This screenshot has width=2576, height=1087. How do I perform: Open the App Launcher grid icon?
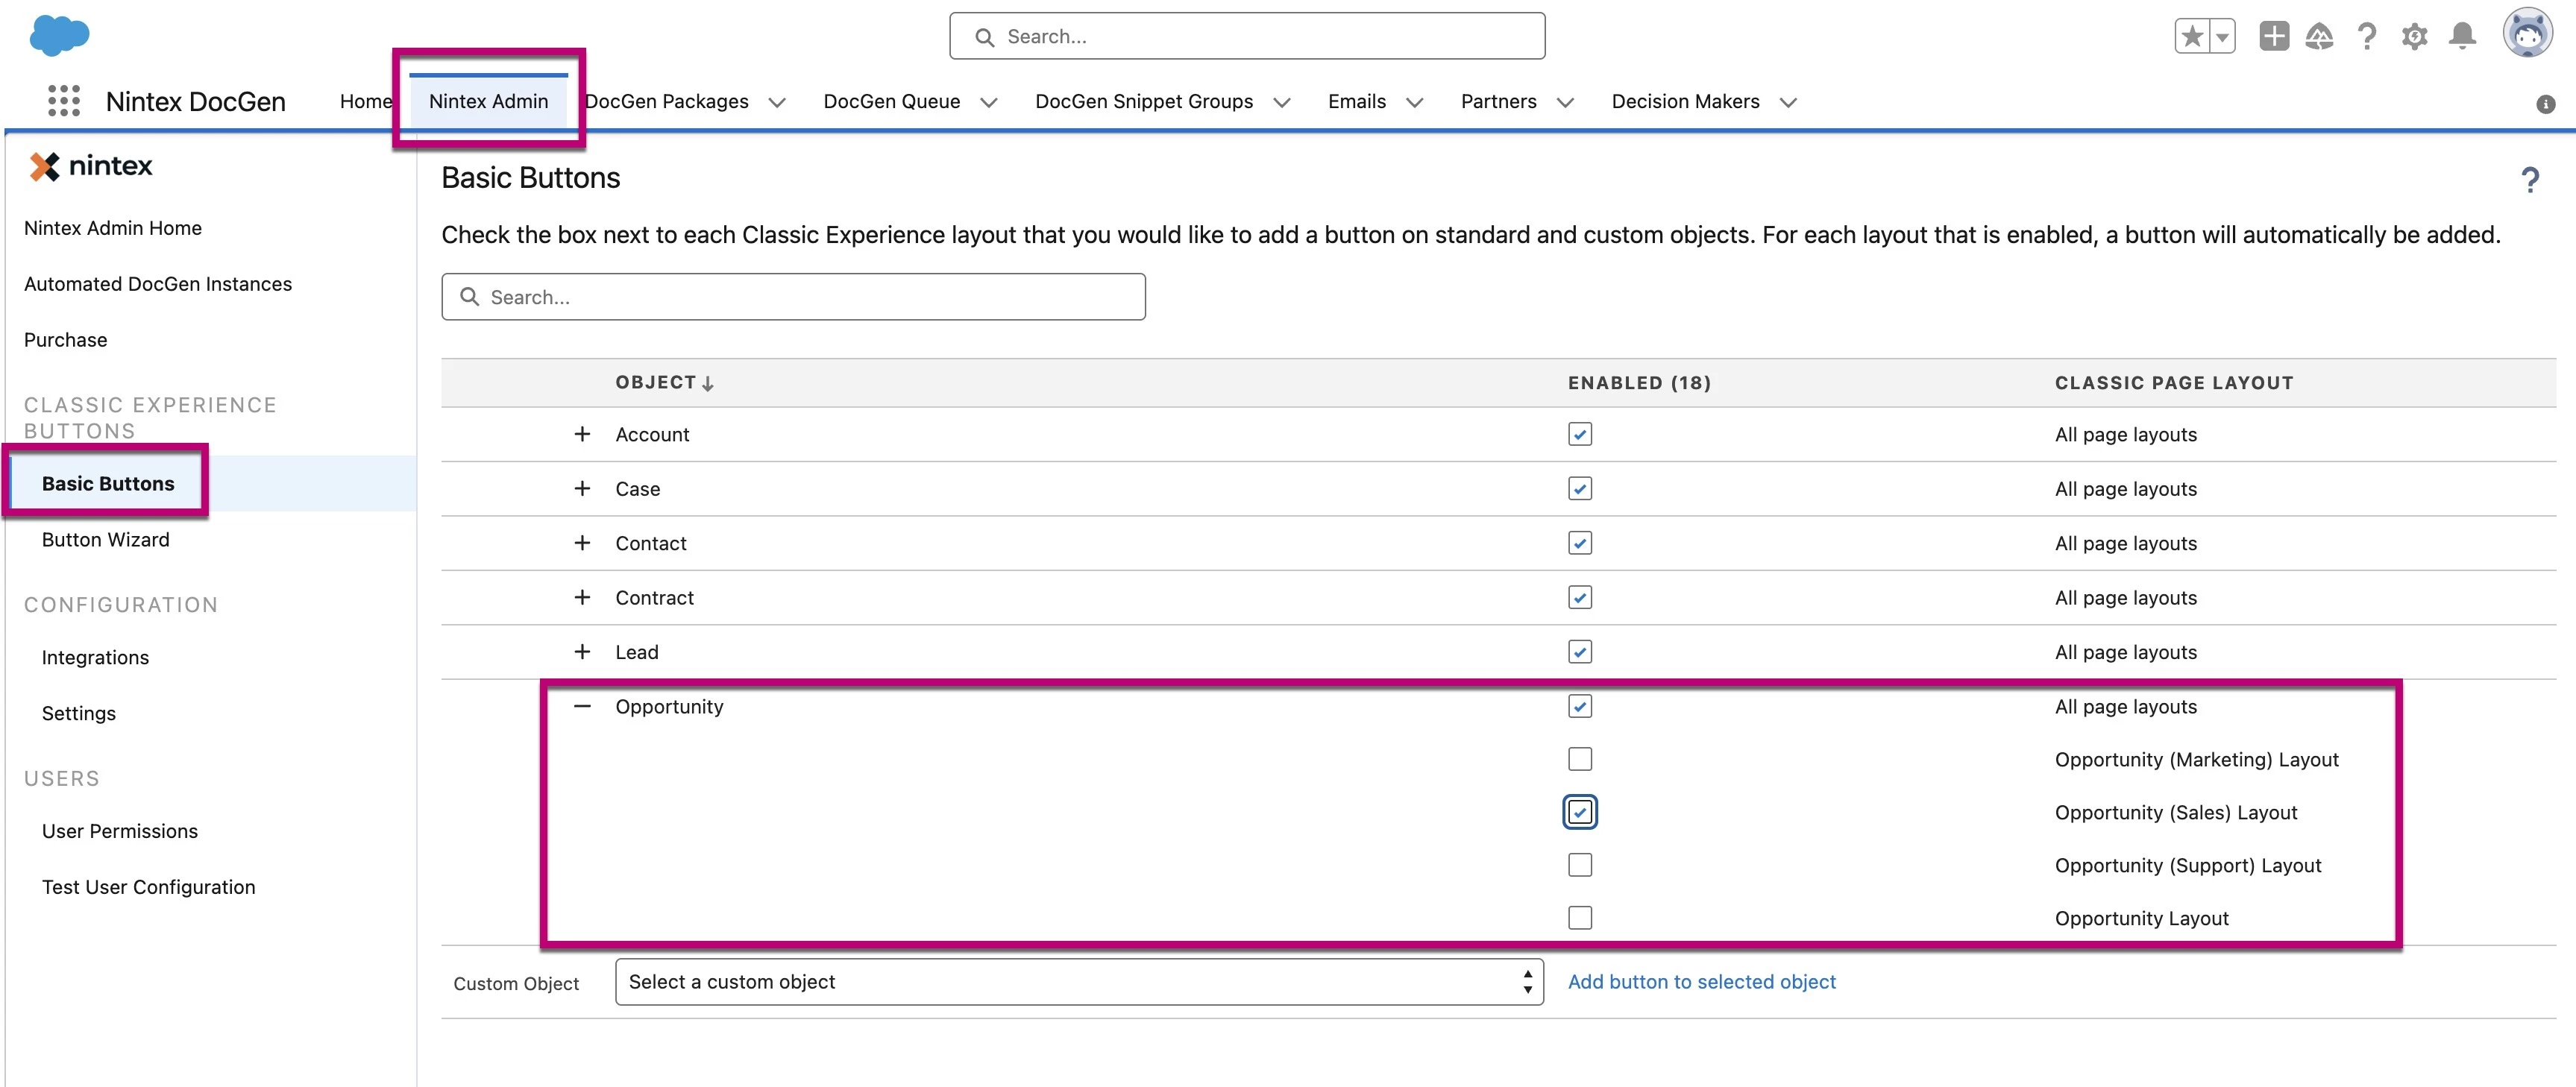64,101
